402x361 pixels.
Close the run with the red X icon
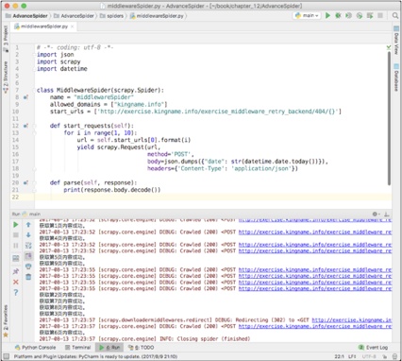pyautogui.click(x=16, y=282)
